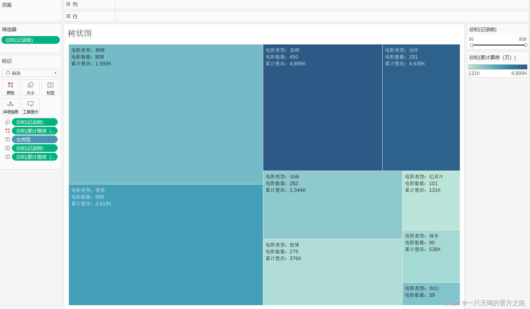The image size is (530, 309).
Task: Click 累计票房: 376K label text
Action: pos(284,258)
